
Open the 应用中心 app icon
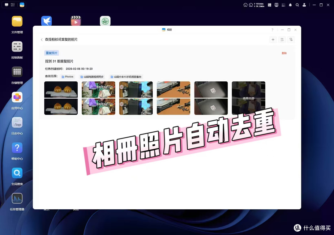click(x=17, y=97)
